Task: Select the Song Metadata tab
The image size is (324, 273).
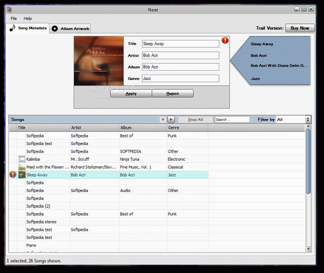Action: (28, 28)
